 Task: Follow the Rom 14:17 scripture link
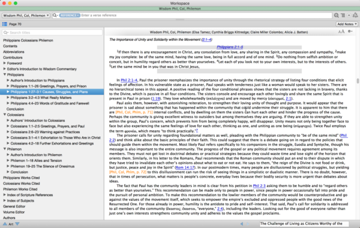[x=185, y=167]
